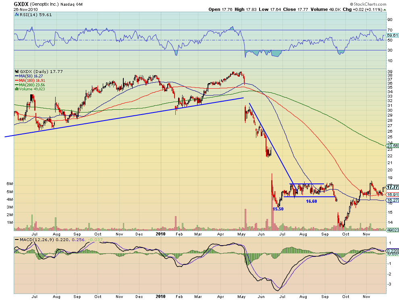Screen dimensions: 399x300
Task: Click the Apr label under price chart
Action: [220, 234]
